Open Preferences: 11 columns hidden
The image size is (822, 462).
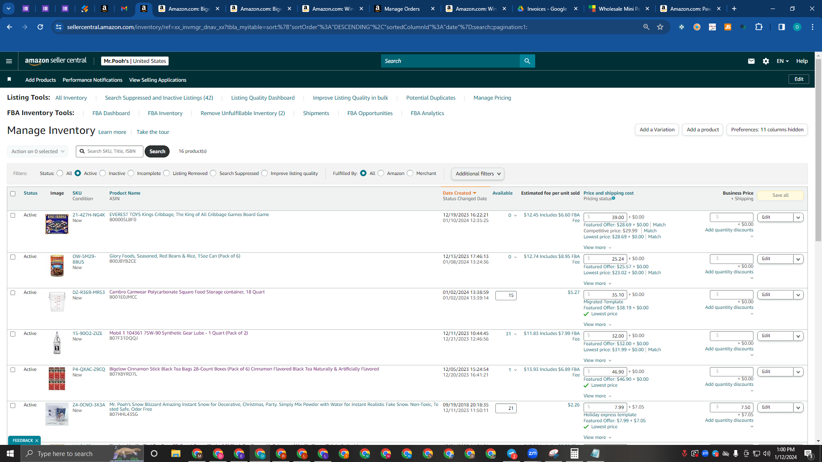(x=767, y=130)
